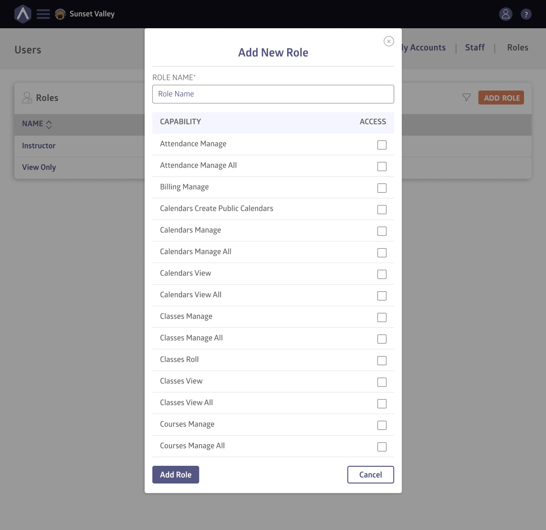
Task: Click the app logo icon
Action: click(23, 14)
